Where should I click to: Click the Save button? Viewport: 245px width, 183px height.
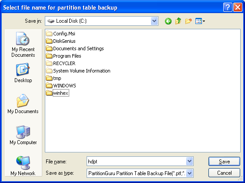[x=224, y=161]
